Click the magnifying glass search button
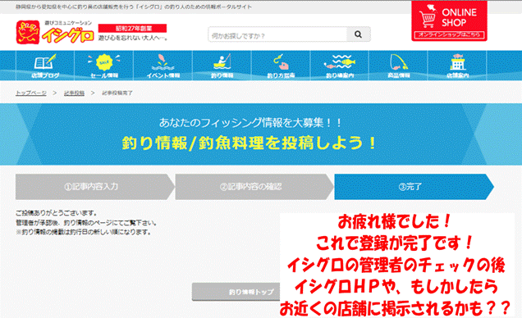The width and height of the screenshot is (522, 318). tap(358, 34)
